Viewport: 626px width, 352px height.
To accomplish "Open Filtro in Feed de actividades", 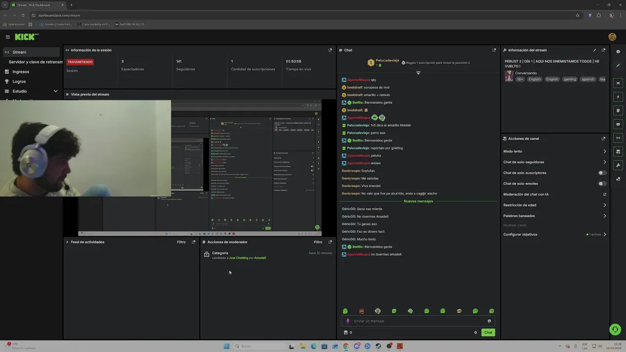I will [181, 242].
